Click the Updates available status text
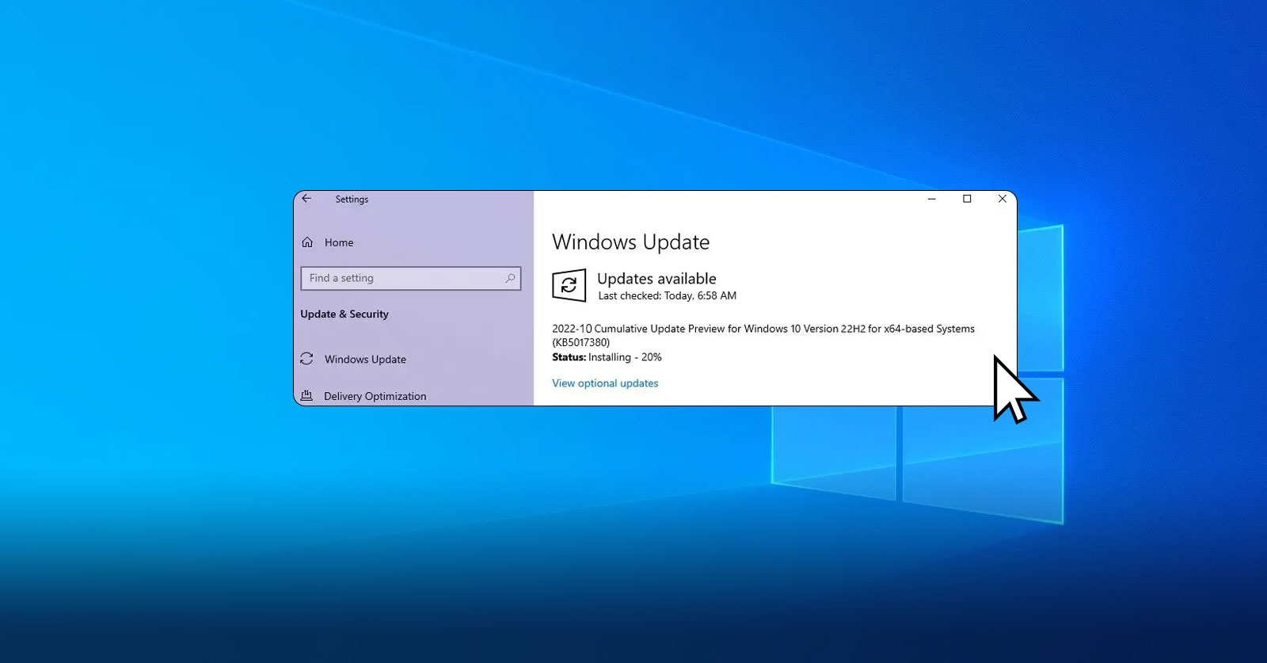Viewport: 1267px width, 663px height. (x=656, y=279)
